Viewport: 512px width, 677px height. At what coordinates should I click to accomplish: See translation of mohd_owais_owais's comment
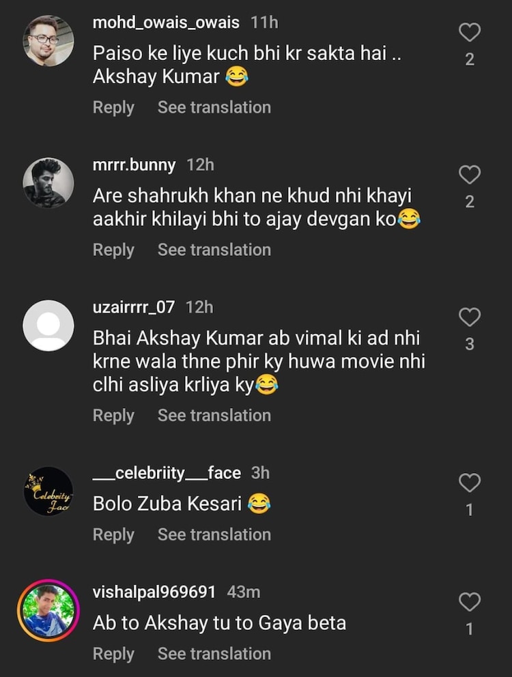point(214,107)
